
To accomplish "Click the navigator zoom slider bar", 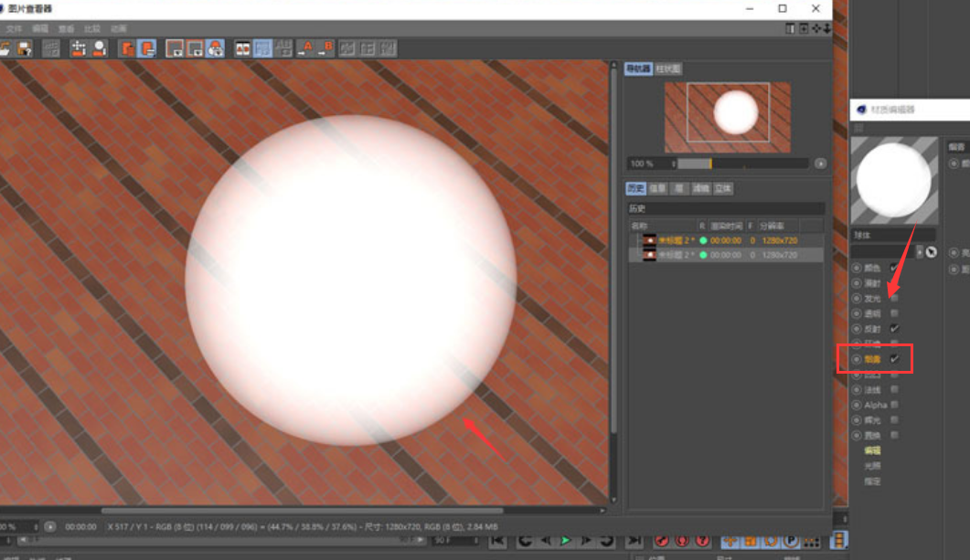I will 742,164.
